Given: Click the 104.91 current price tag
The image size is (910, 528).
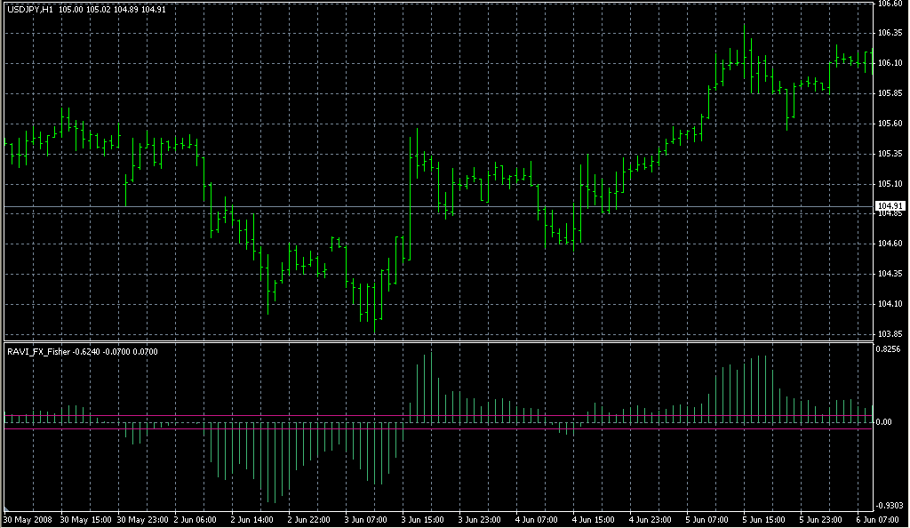Looking at the screenshot, I should click(x=890, y=206).
